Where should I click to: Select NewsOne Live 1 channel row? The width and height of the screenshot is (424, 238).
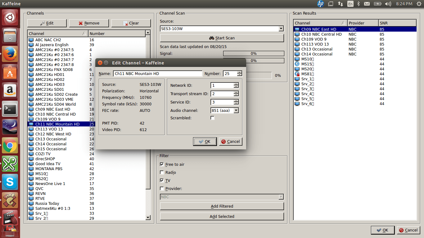[x=87, y=184]
